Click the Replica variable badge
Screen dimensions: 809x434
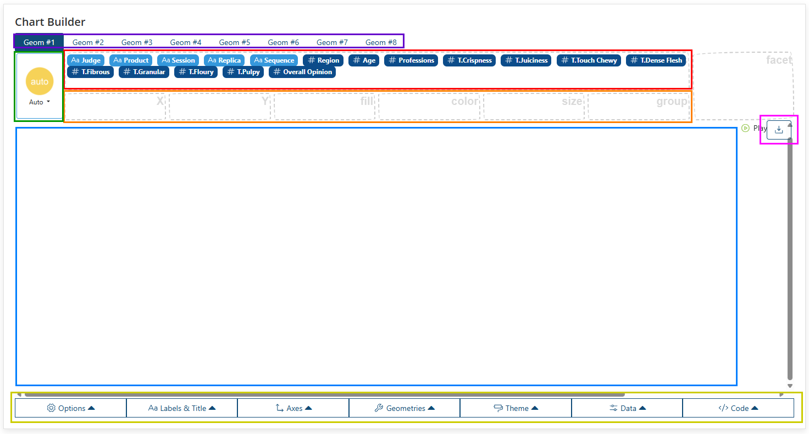(x=224, y=60)
